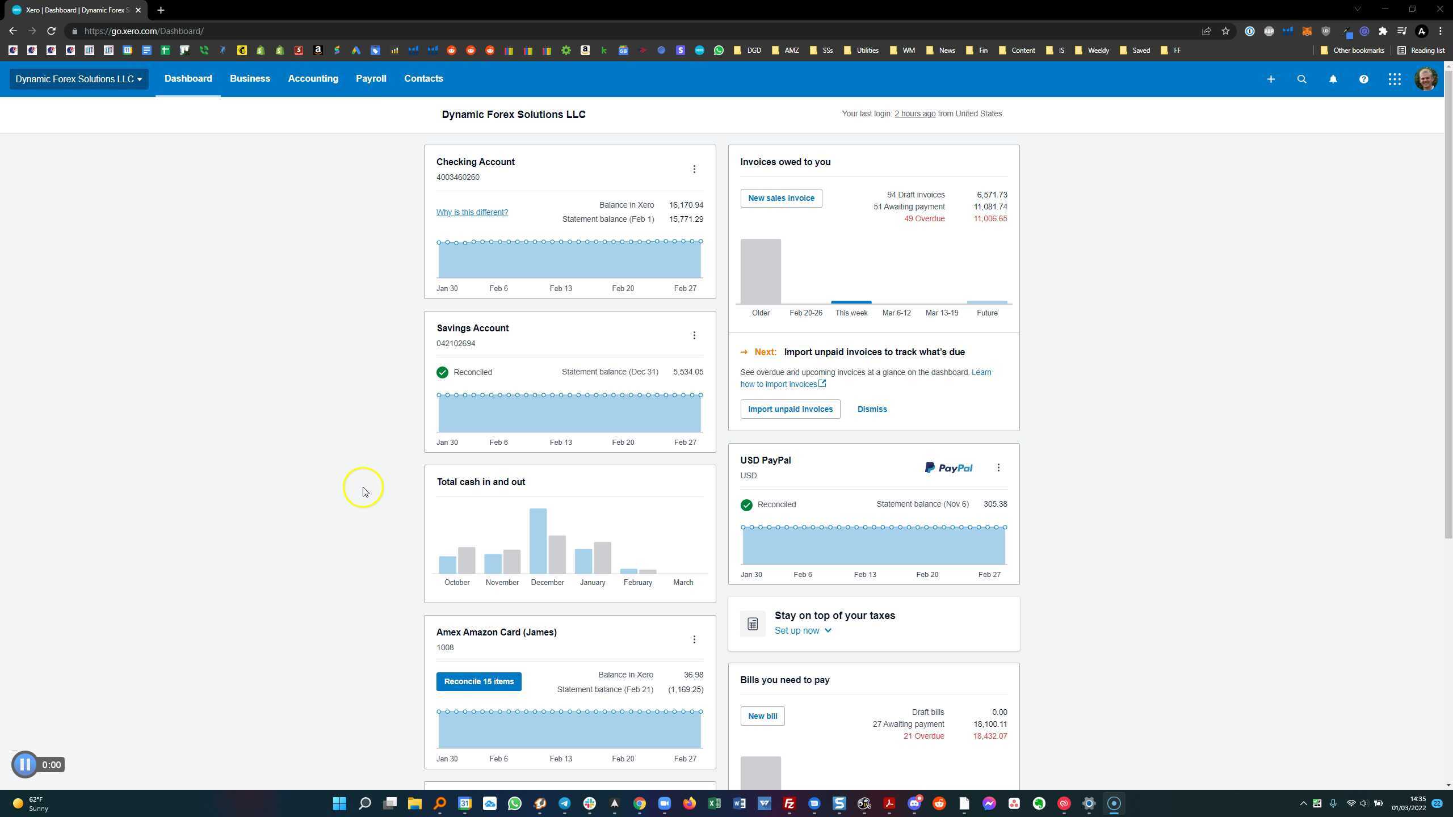The width and height of the screenshot is (1453, 817).
Task: Switch to the Accounting tab
Action: point(313,78)
